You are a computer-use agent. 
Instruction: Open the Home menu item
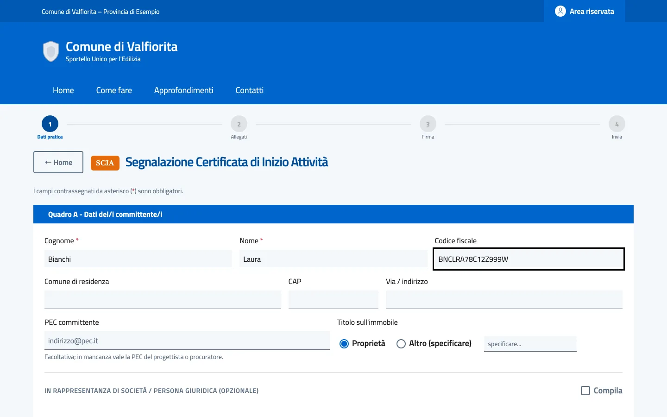point(63,90)
